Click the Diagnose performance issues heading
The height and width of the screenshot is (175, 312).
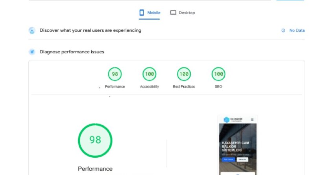pos(72,52)
